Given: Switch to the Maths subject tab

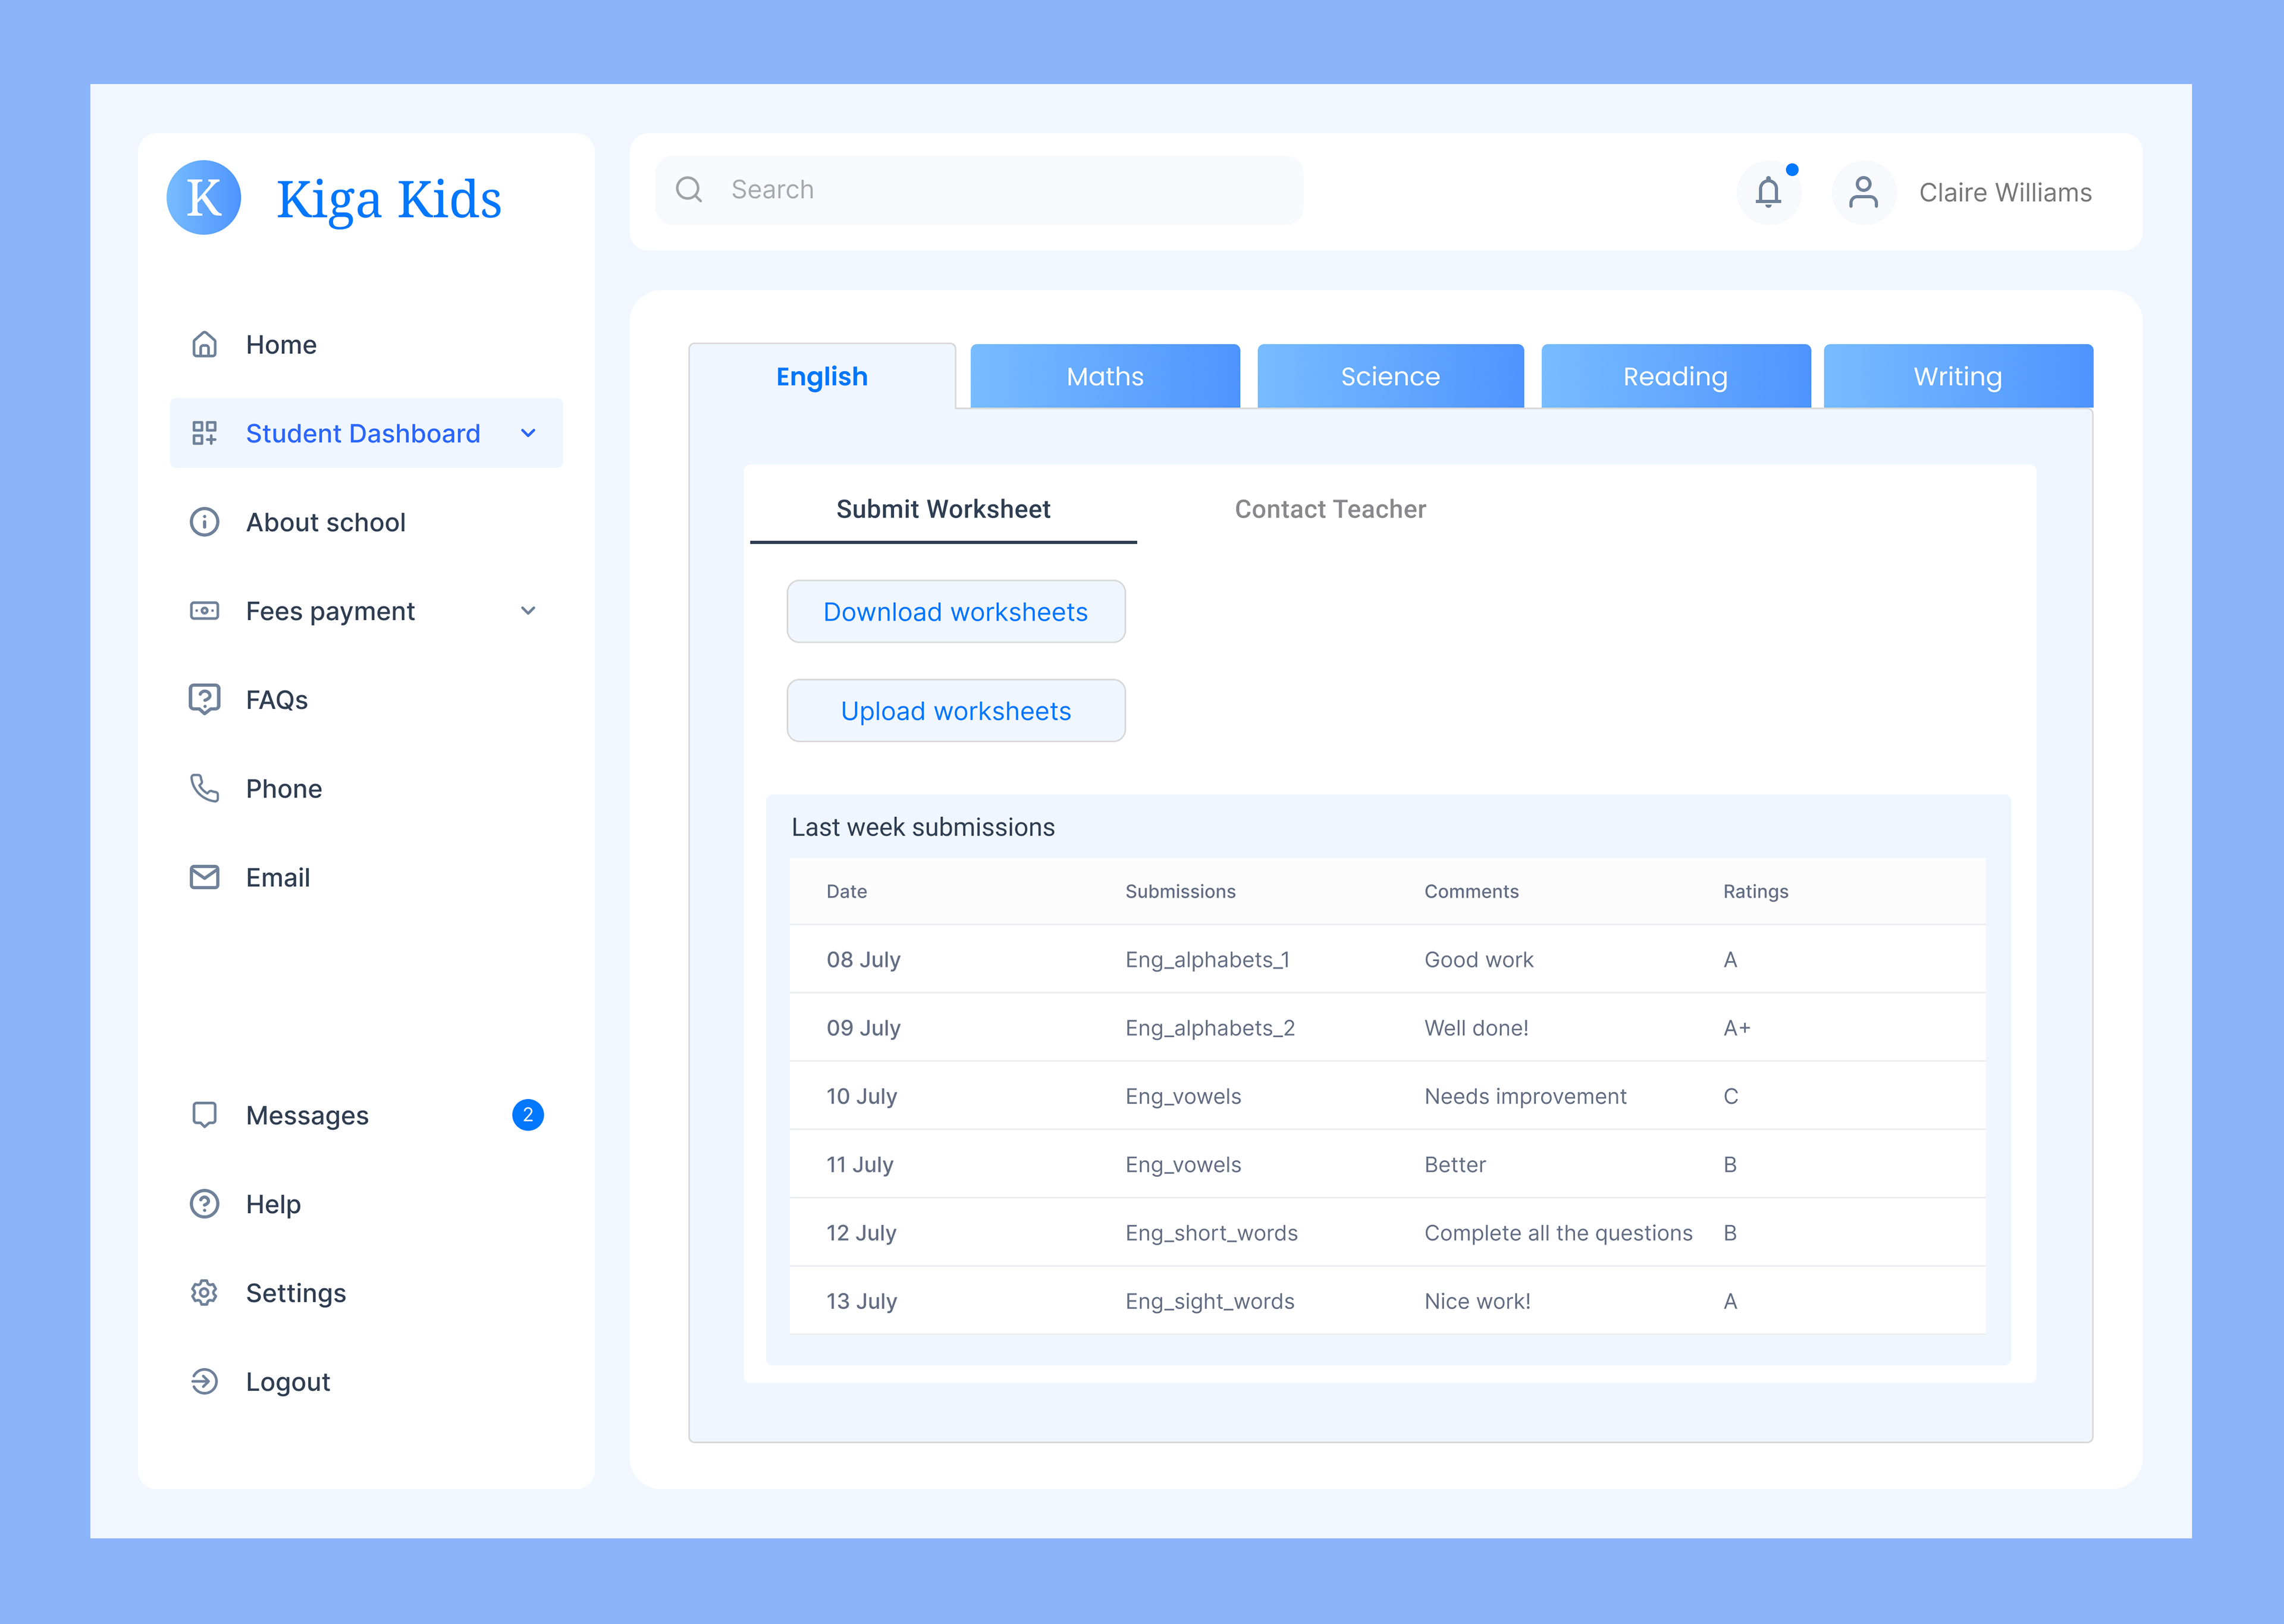Looking at the screenshot, I should pos(1104,377).
